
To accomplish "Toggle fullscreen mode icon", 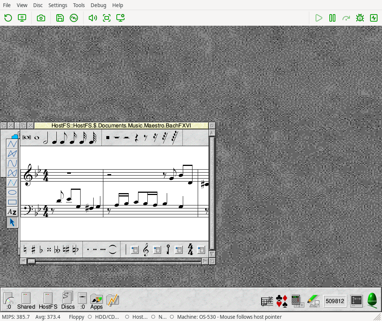I will click(107, 18).
